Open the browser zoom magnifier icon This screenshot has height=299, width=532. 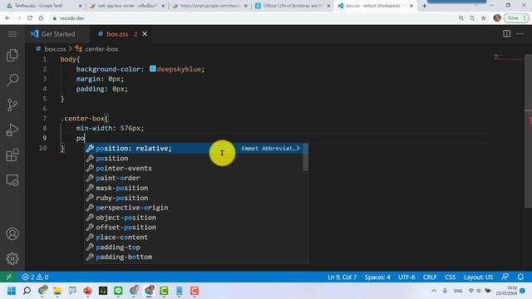tap(461, 18)
